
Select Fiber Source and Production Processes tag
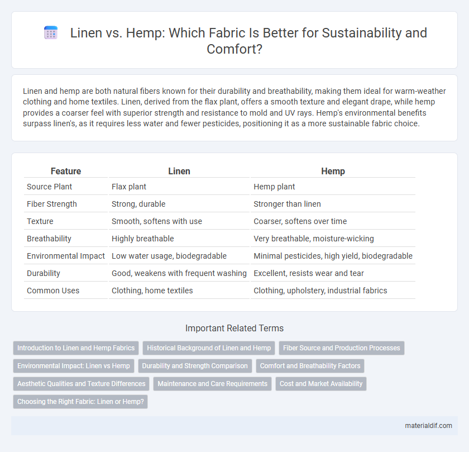pyautogui.click(x=342, y=348)
